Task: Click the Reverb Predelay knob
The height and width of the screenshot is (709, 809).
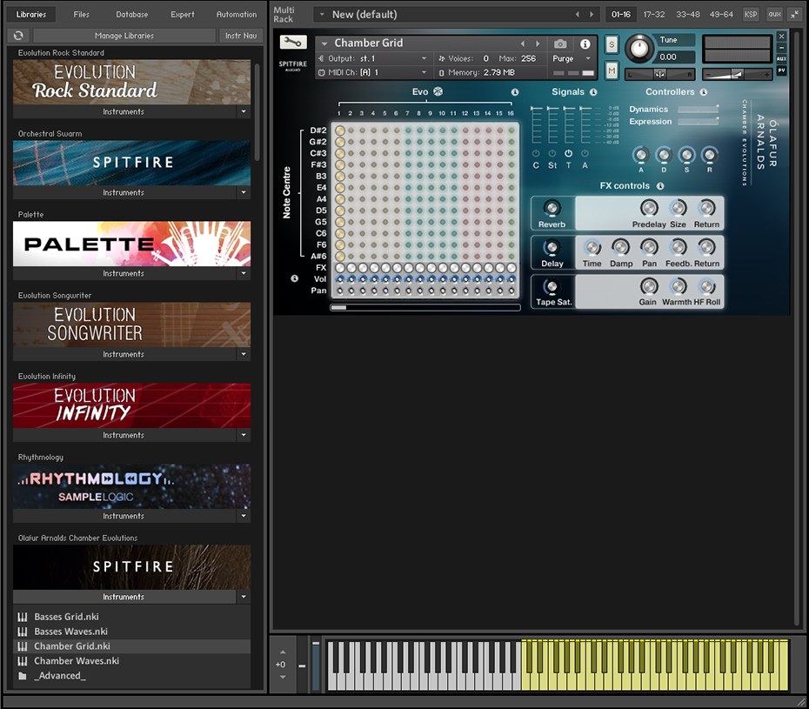Action: pos(649,208)
